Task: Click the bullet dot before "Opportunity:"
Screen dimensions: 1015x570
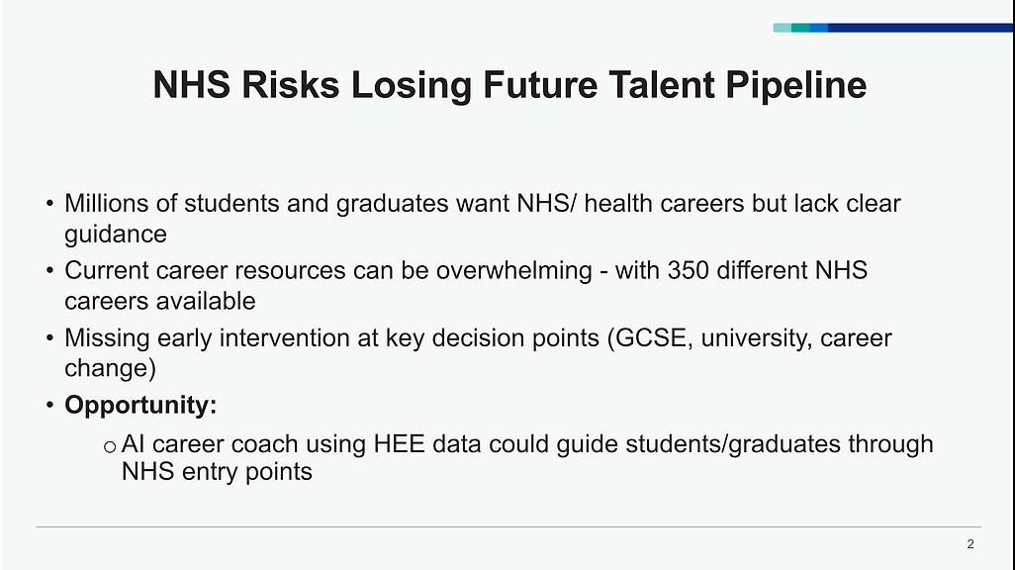Action: (x=49, y=405)
